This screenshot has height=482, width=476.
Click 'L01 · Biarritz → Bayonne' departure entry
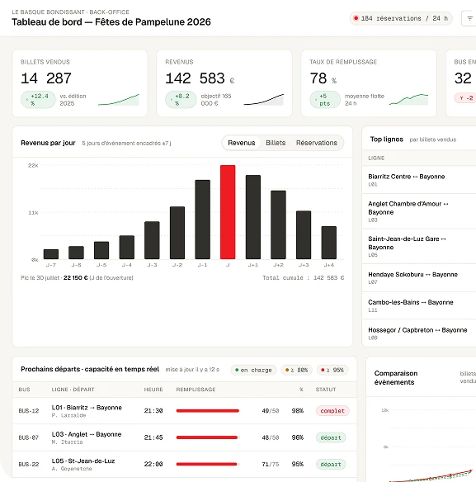(x=87, y=408)
